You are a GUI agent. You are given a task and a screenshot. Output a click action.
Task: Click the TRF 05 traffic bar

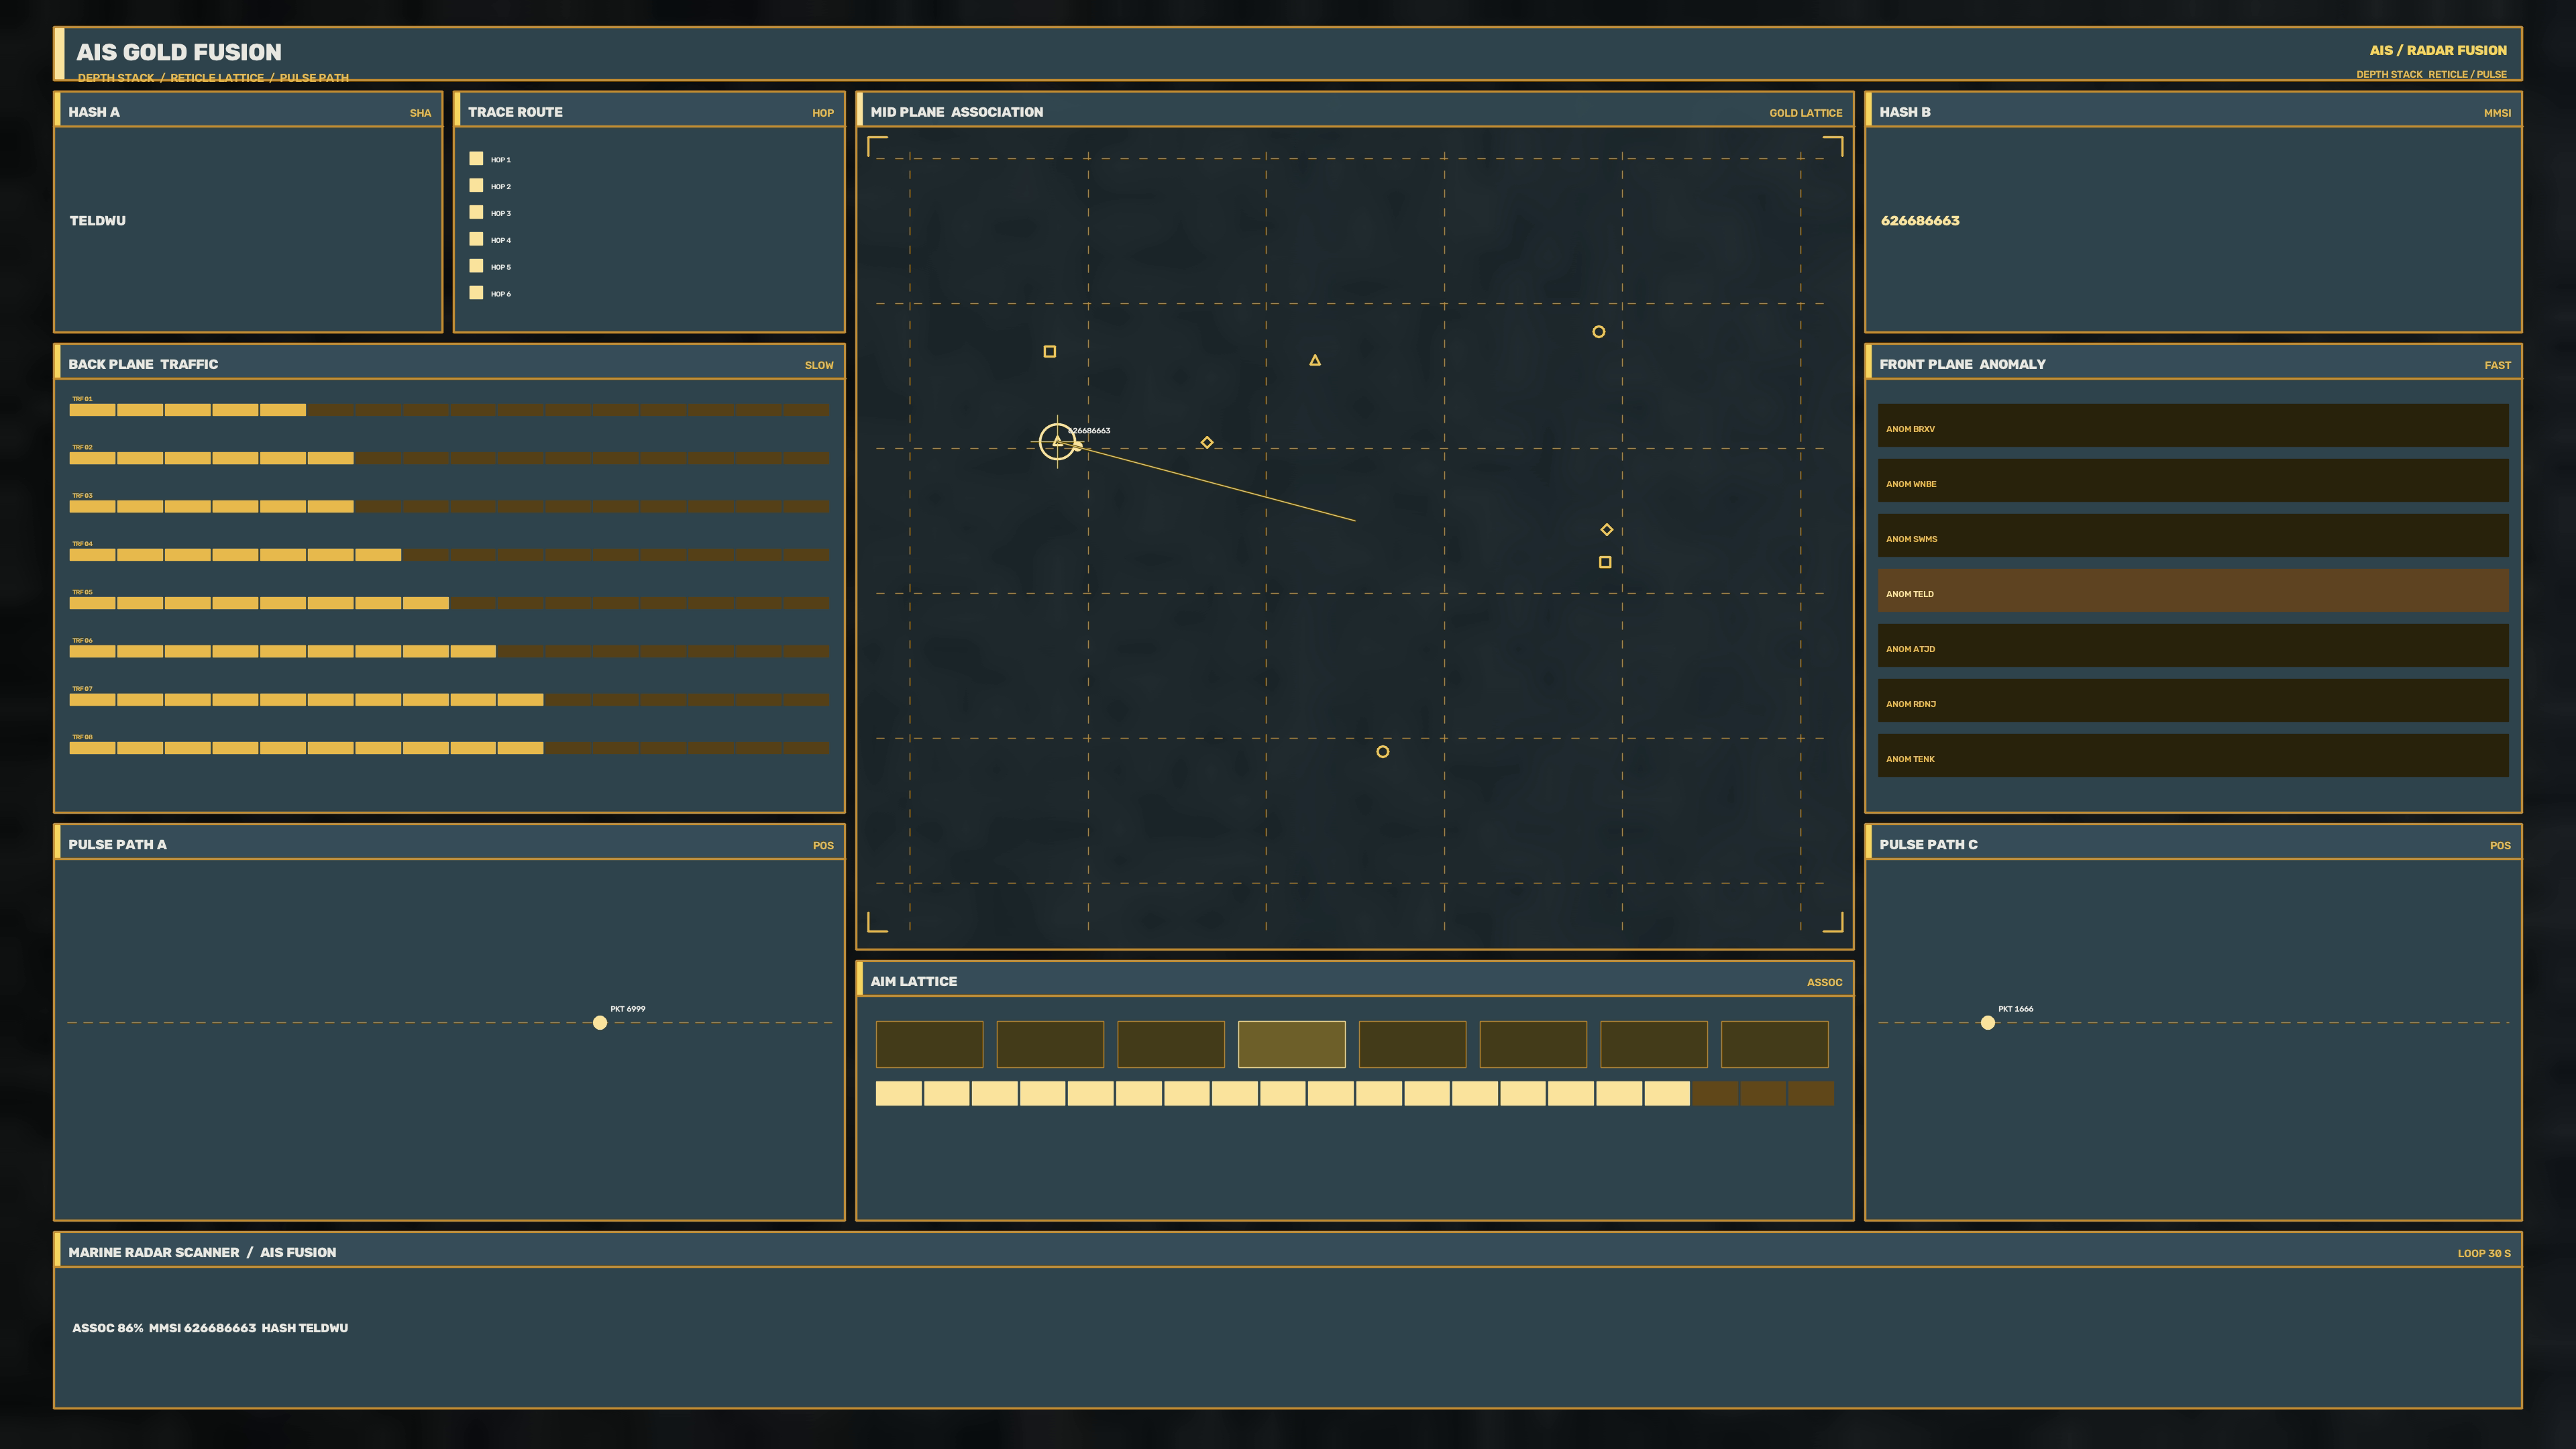click(449, 603)
